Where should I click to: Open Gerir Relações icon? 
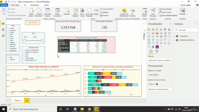coord(153,10)
